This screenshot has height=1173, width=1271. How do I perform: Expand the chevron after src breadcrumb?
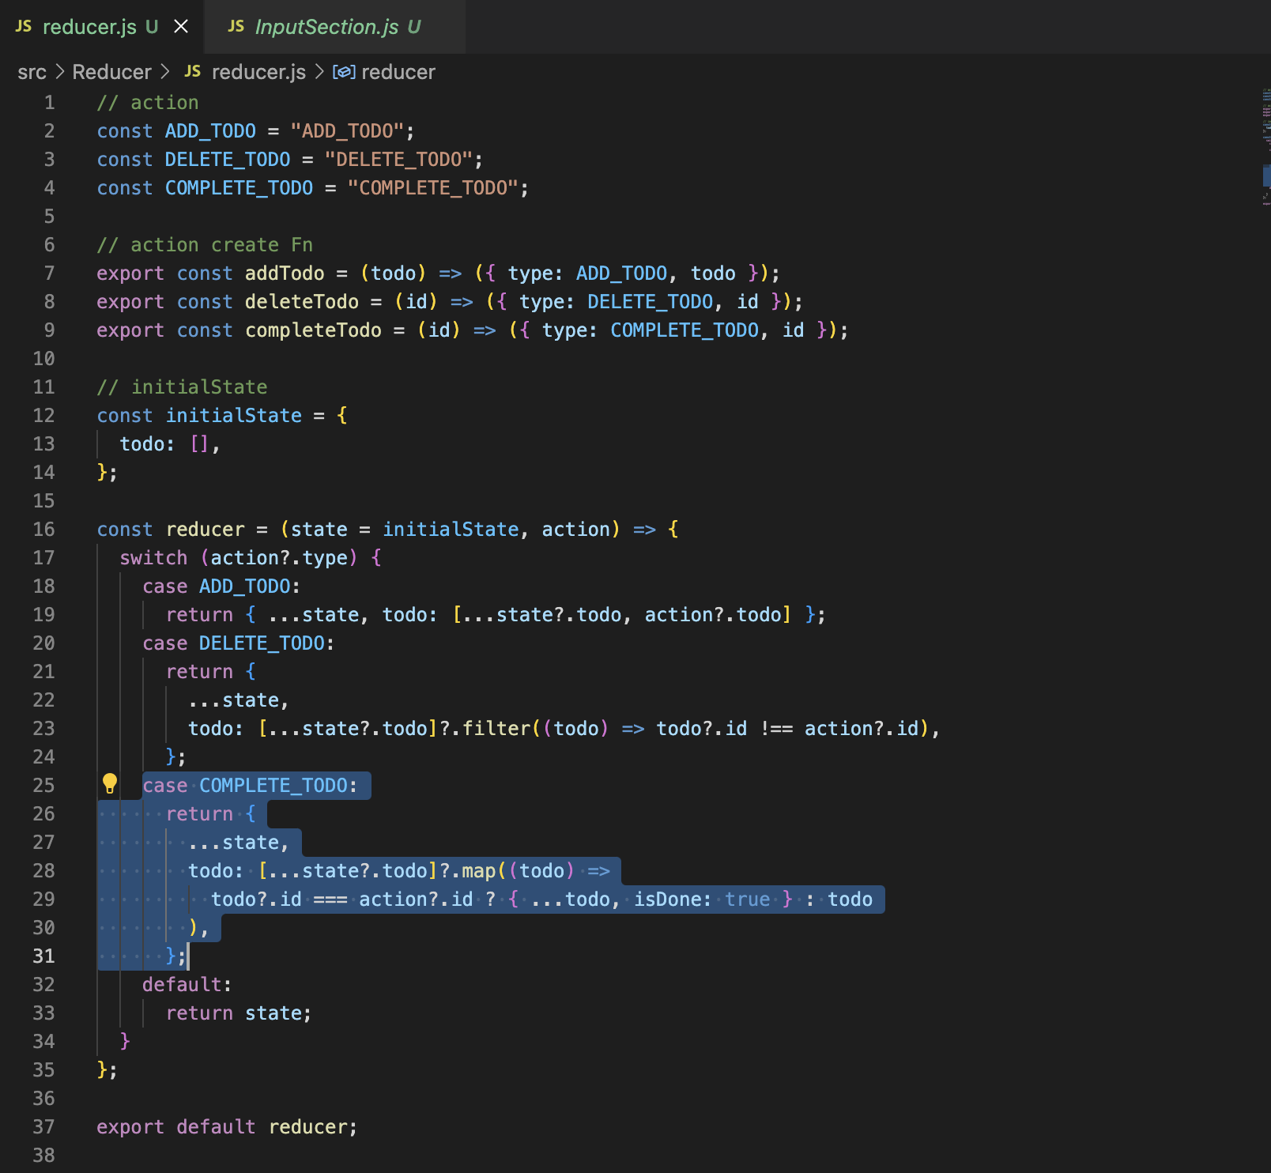(59, 72)
